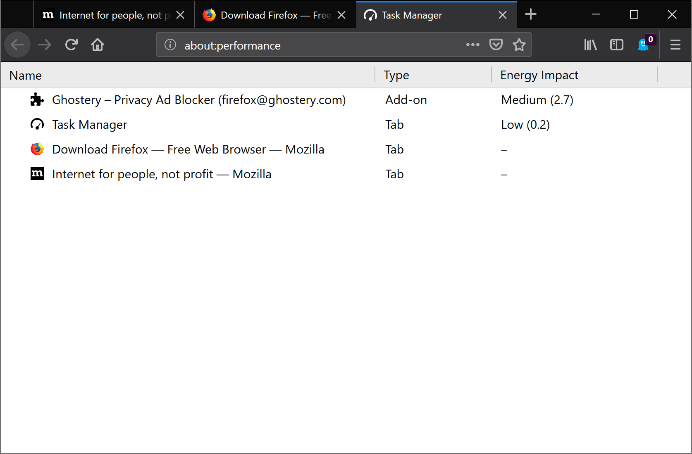Click Medium (2.7) energy impact value
Screen dimensions: 692x454
537,100
